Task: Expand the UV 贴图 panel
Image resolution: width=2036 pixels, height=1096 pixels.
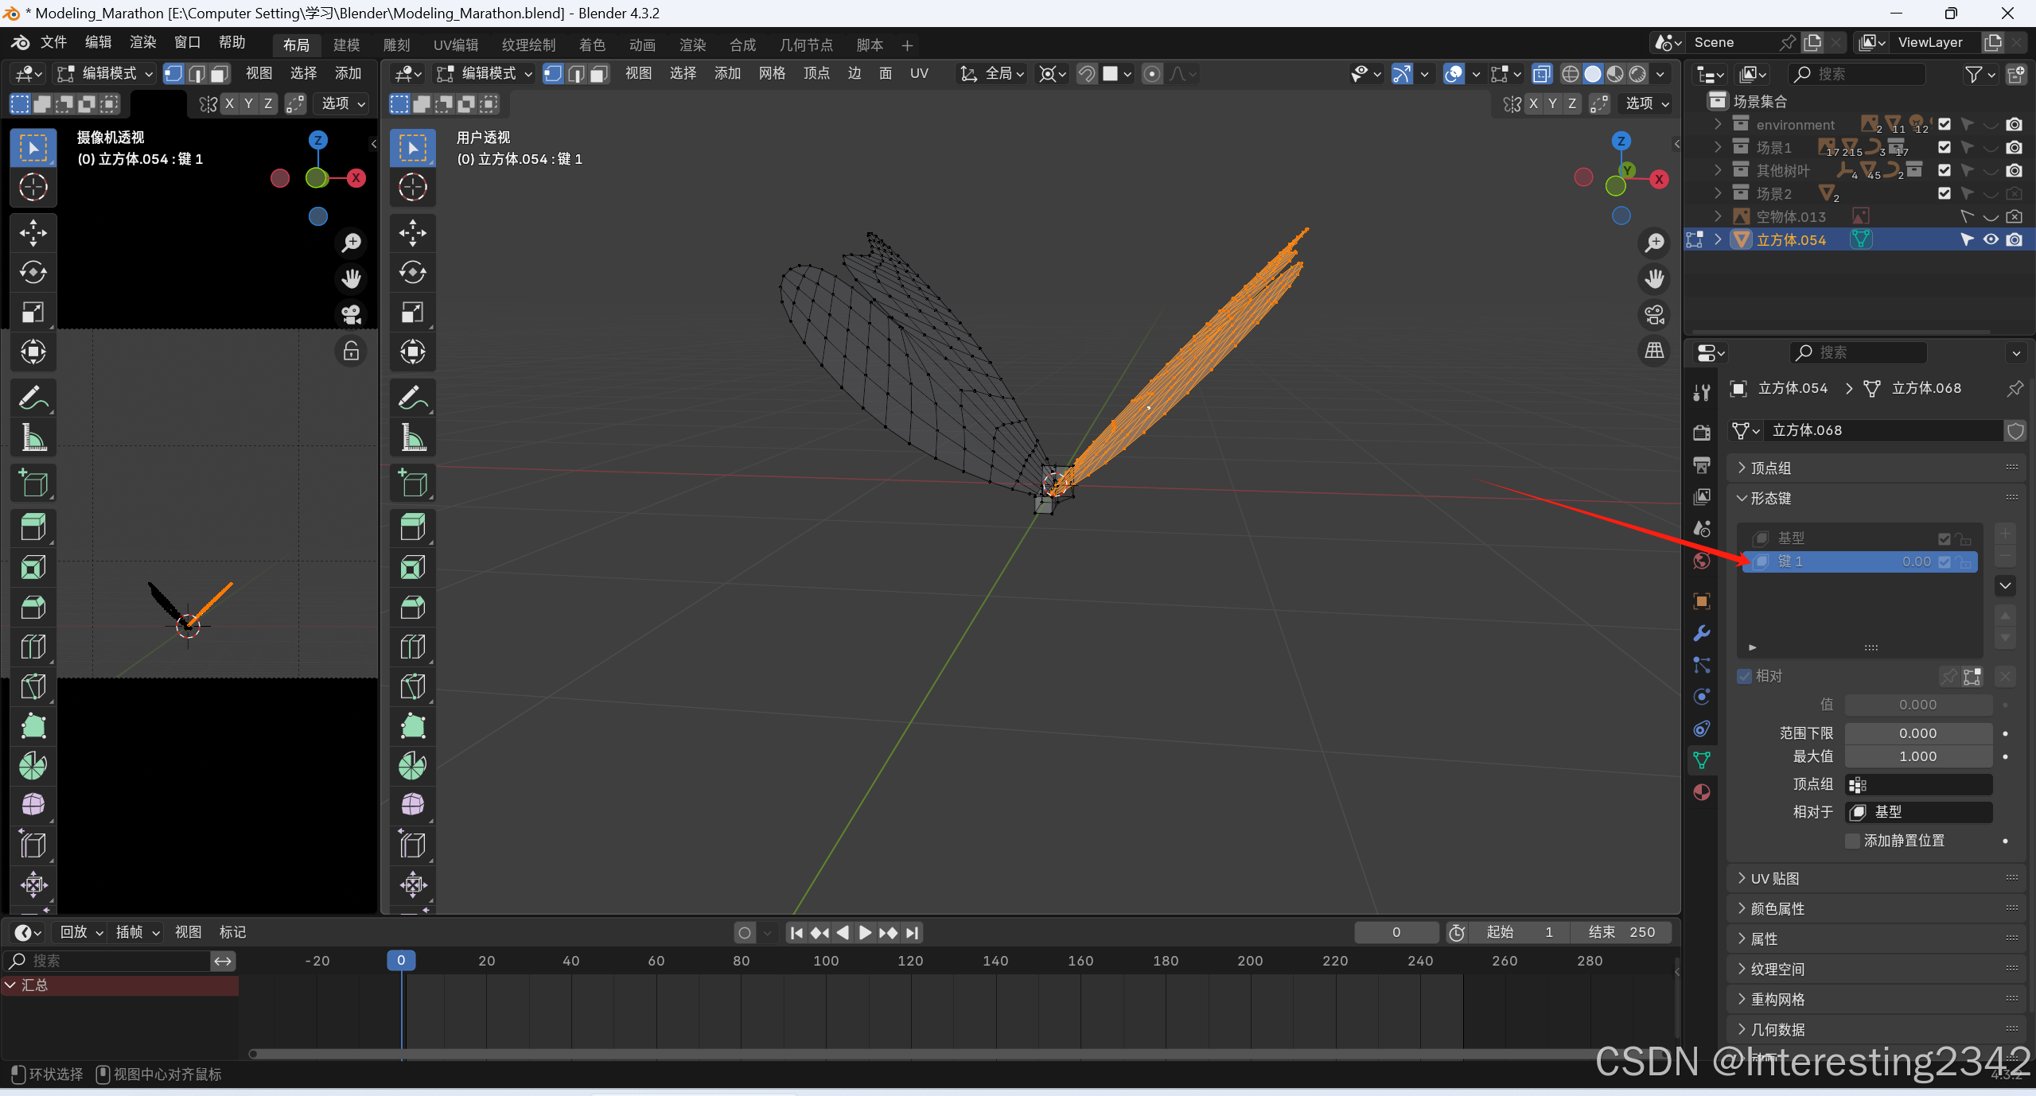Action: 1774,878
